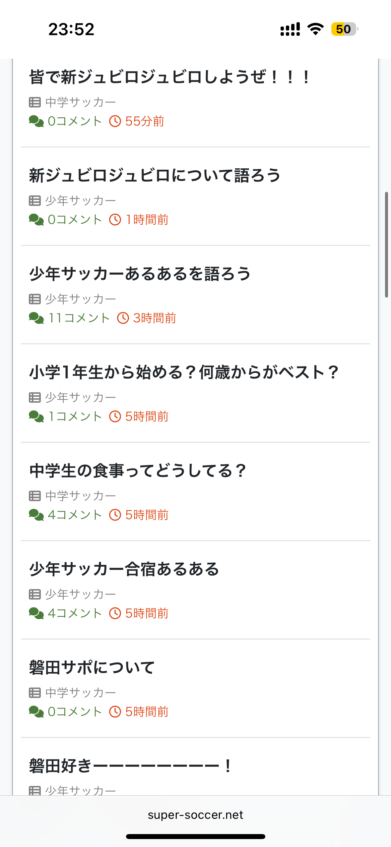Open thread 磐田好きーーーーーーーー！
The image size is (391, 847).
coord(130,766)
